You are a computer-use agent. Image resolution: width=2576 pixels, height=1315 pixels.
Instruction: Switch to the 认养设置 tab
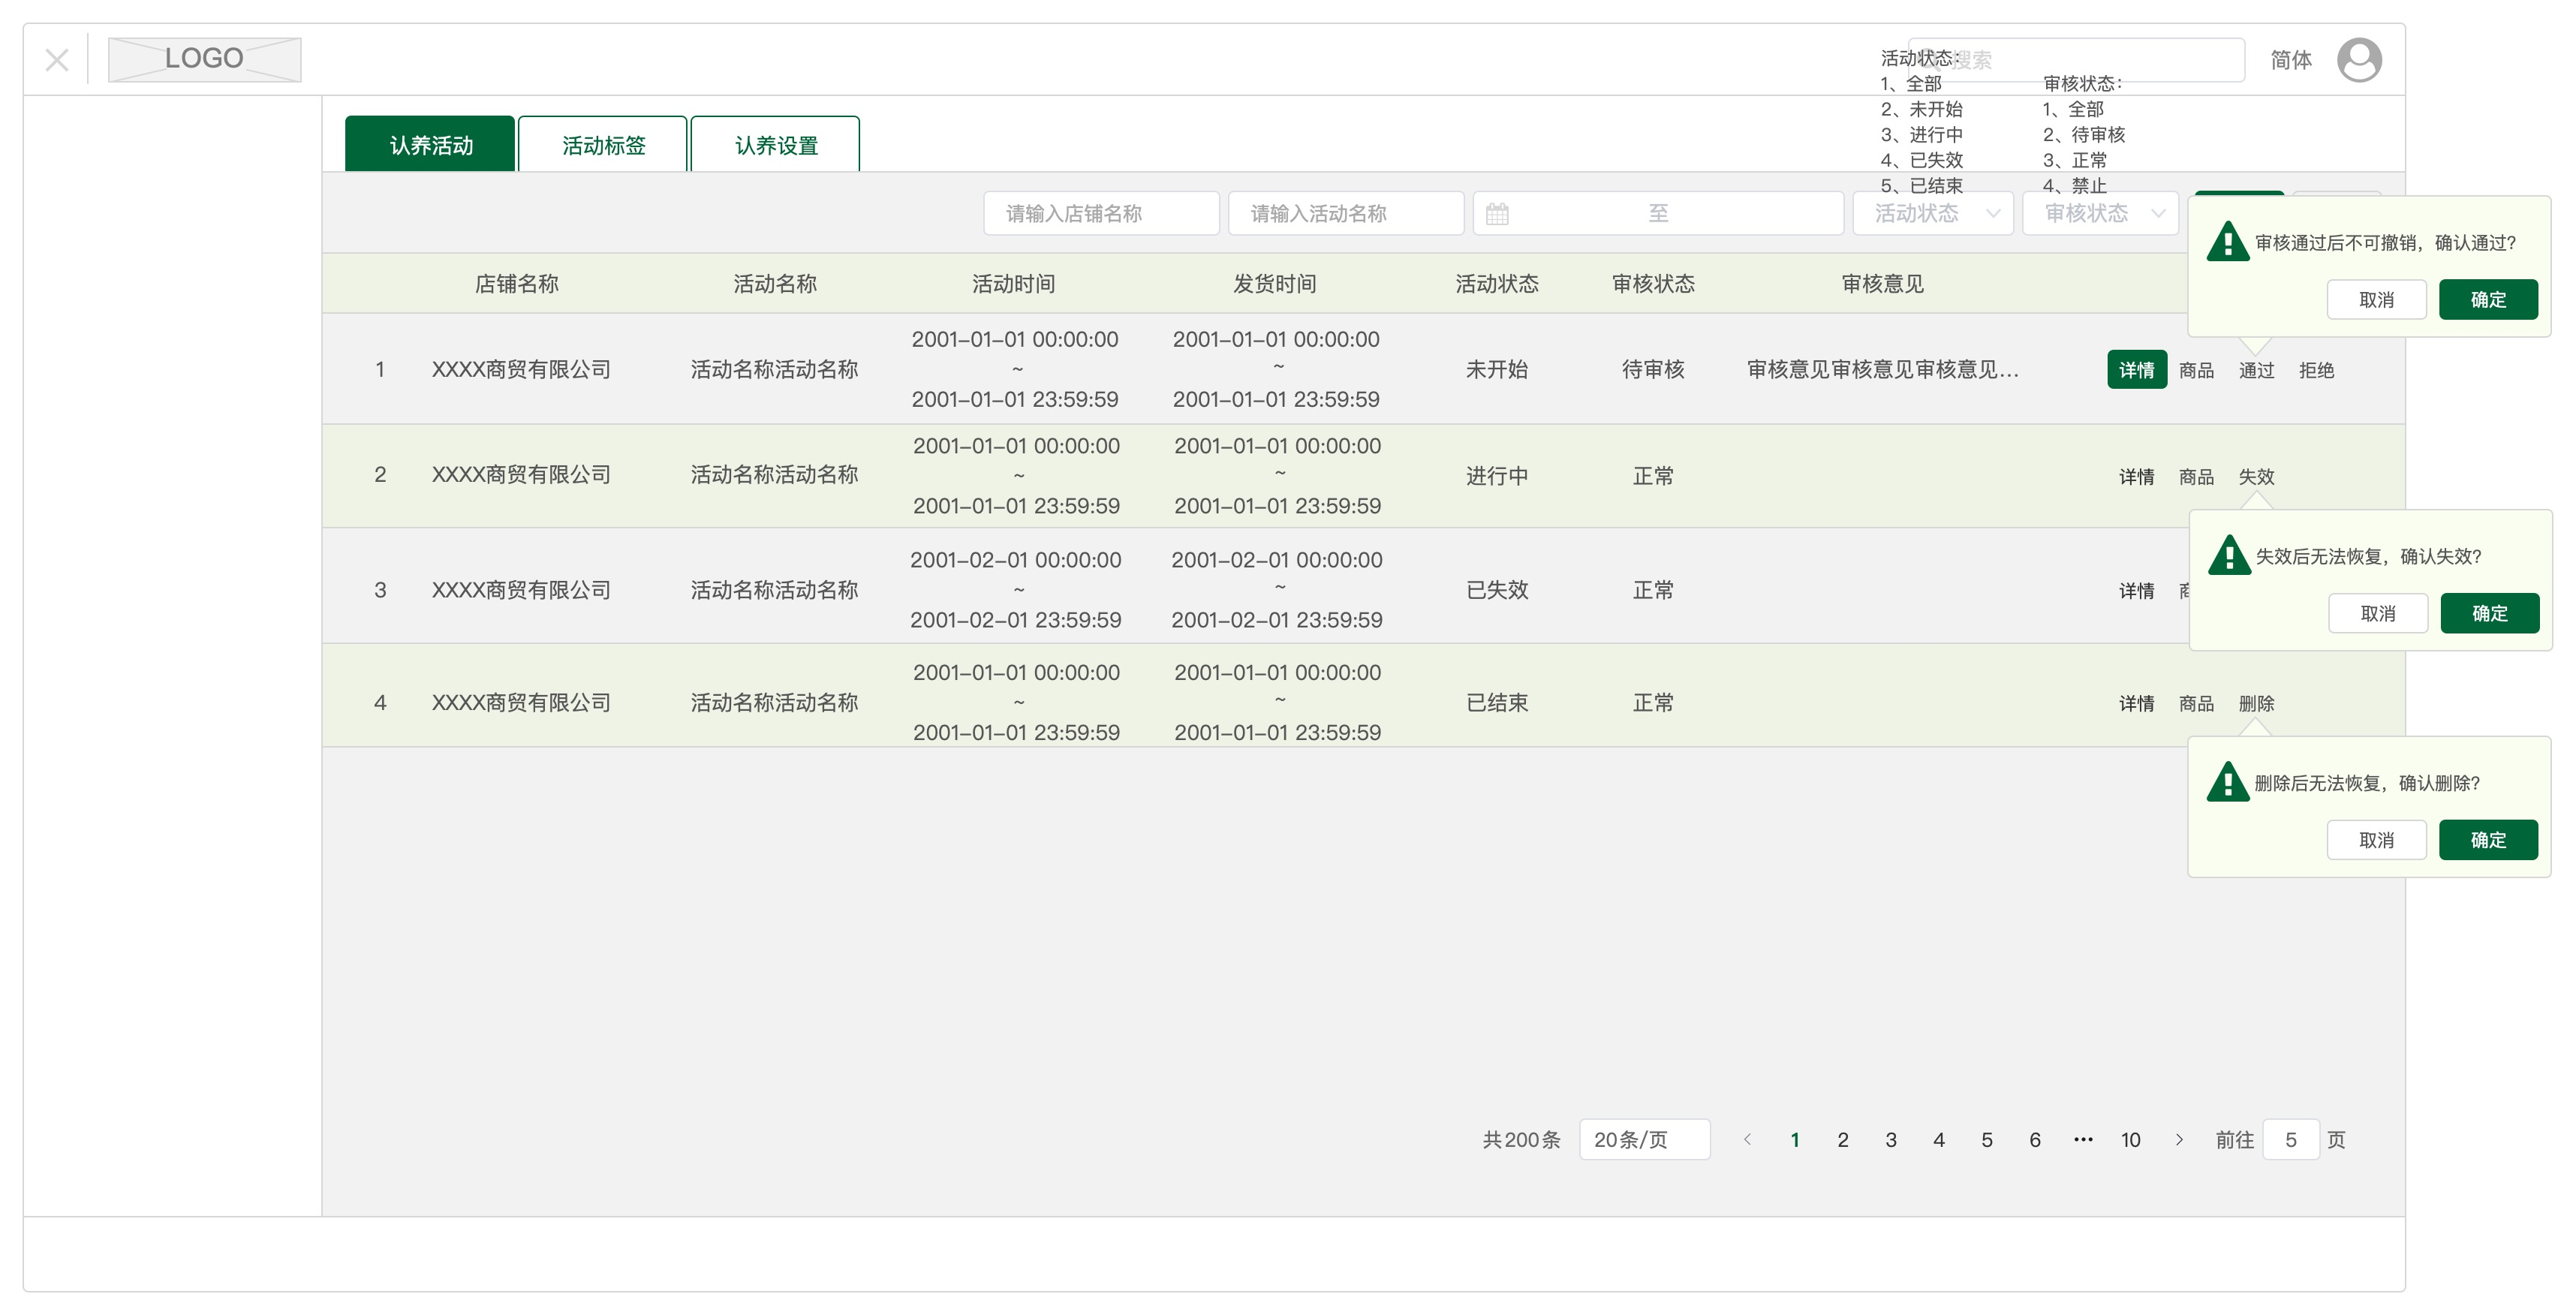(775, 144)
